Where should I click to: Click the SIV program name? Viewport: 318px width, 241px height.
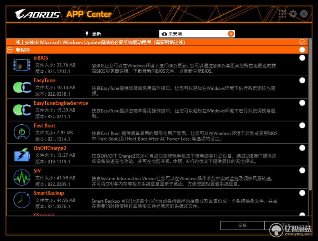click(x=37, y=170)
